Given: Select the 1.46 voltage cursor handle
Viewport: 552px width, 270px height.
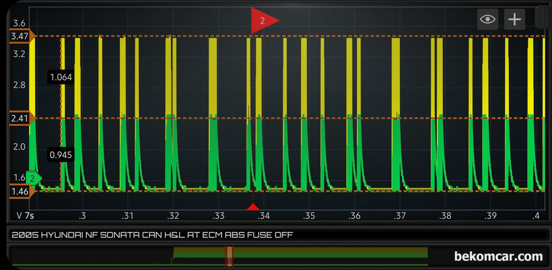Looking at the screenshot, I should coord(22,192).
